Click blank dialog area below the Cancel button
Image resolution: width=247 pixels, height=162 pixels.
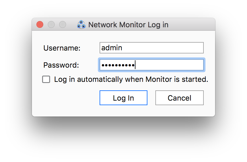point(179,111)
